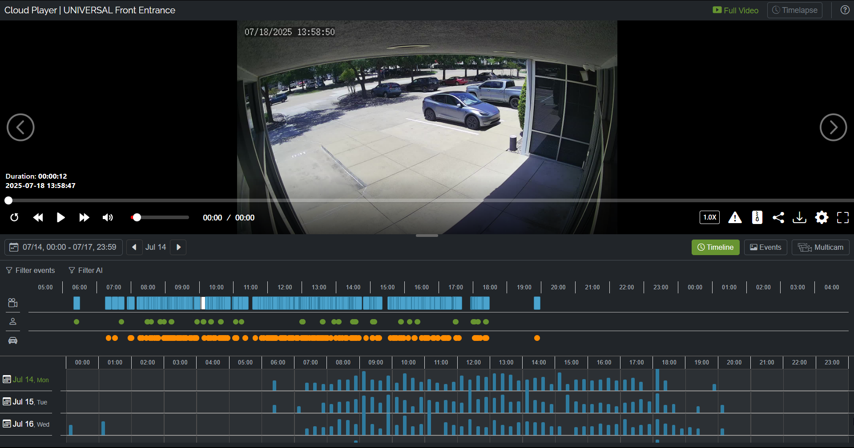Click the warning triangle icon

735,217
